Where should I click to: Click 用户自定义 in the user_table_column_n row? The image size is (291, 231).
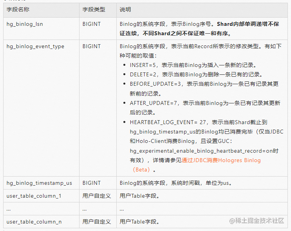pos(96,222)
